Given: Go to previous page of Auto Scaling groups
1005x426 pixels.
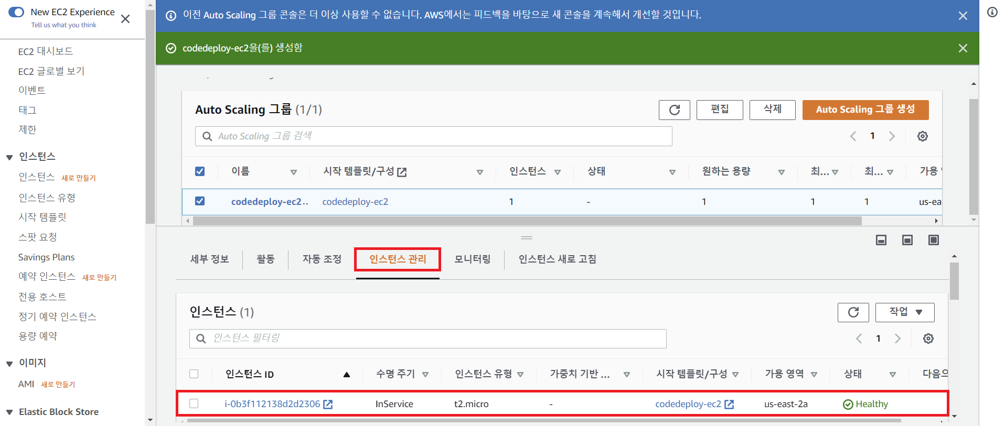Looking at the screenshot, I should pyautogui.click(x=853, y=136).
